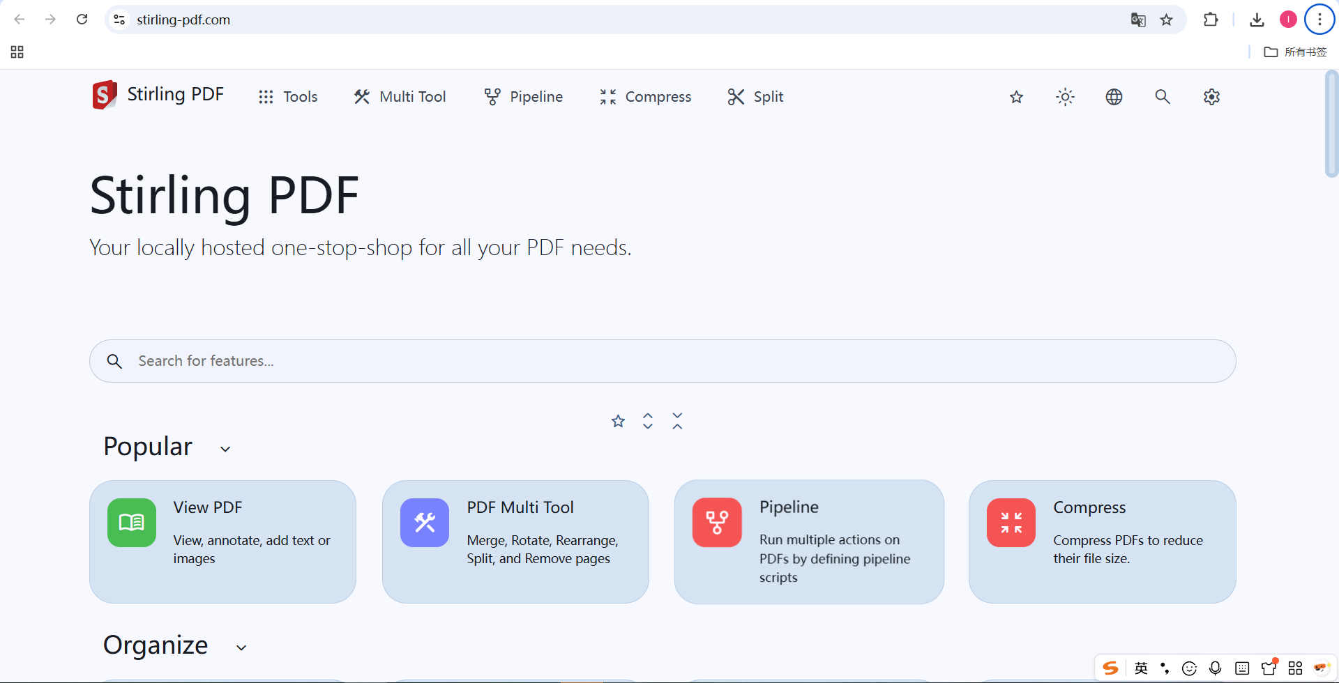The image size is (1339, 683).
Task: Expand all sections with outward arrows
Action: coord(648,421)
